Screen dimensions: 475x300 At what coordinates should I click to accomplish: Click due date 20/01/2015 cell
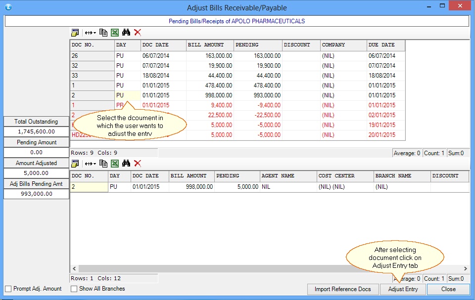click(x=386, y=135)
